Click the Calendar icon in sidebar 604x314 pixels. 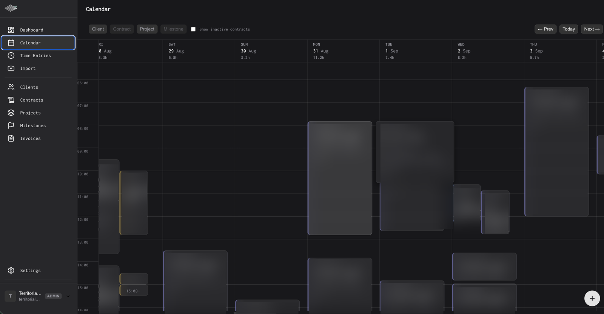pos(11,43)
